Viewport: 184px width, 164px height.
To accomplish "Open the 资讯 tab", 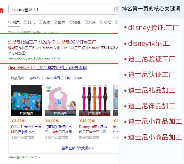I will [x=29, y=22].
